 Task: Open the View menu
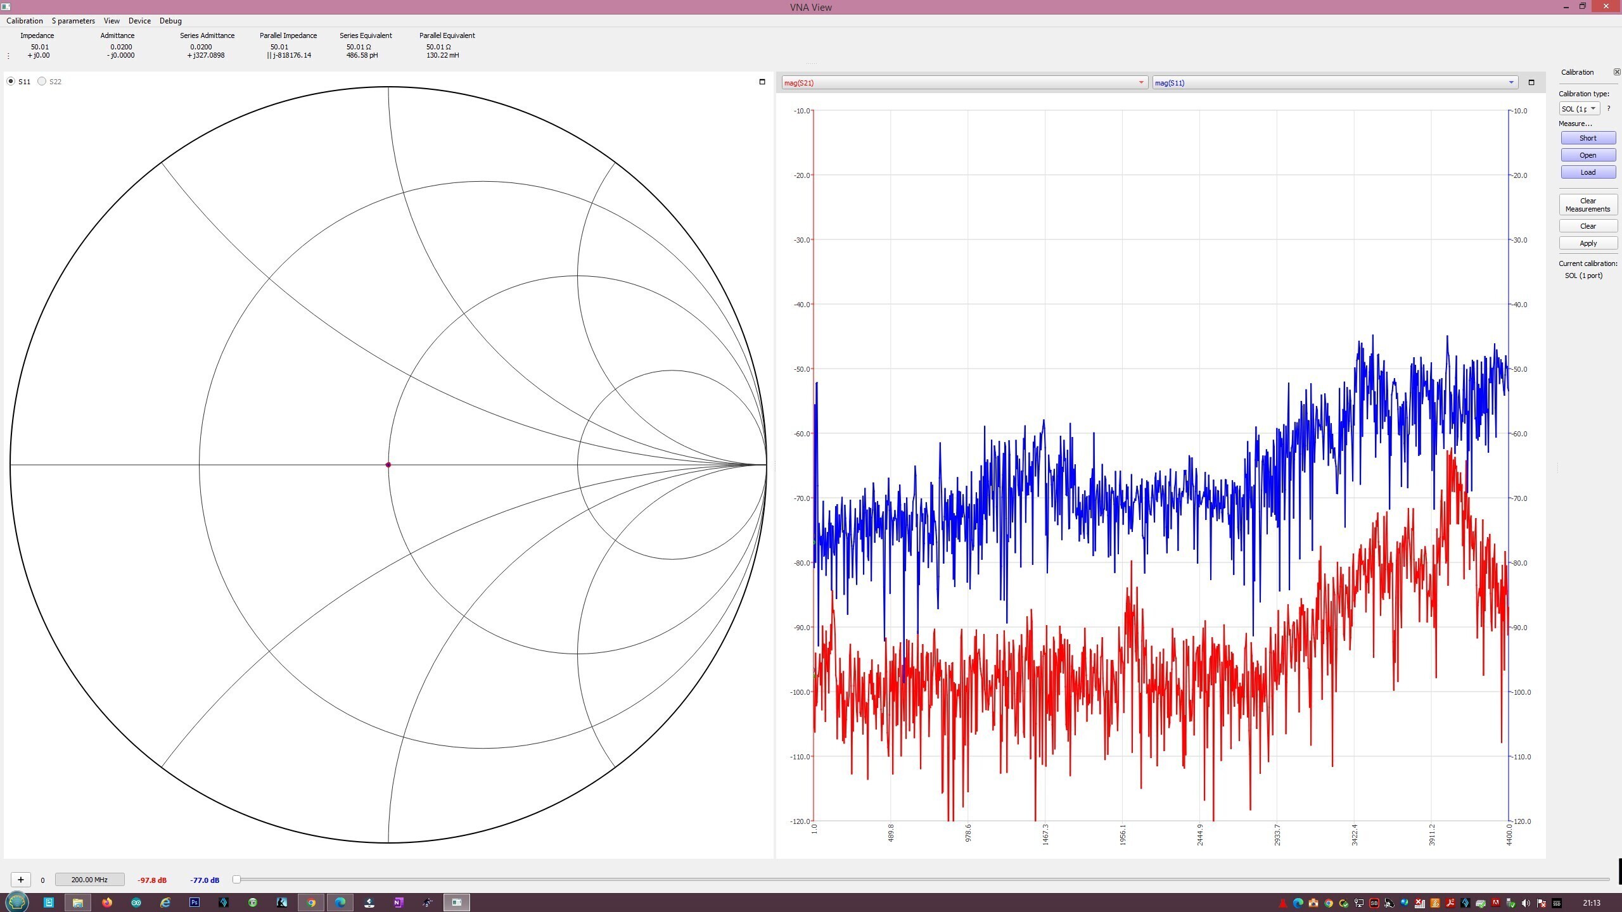point(112,21)
